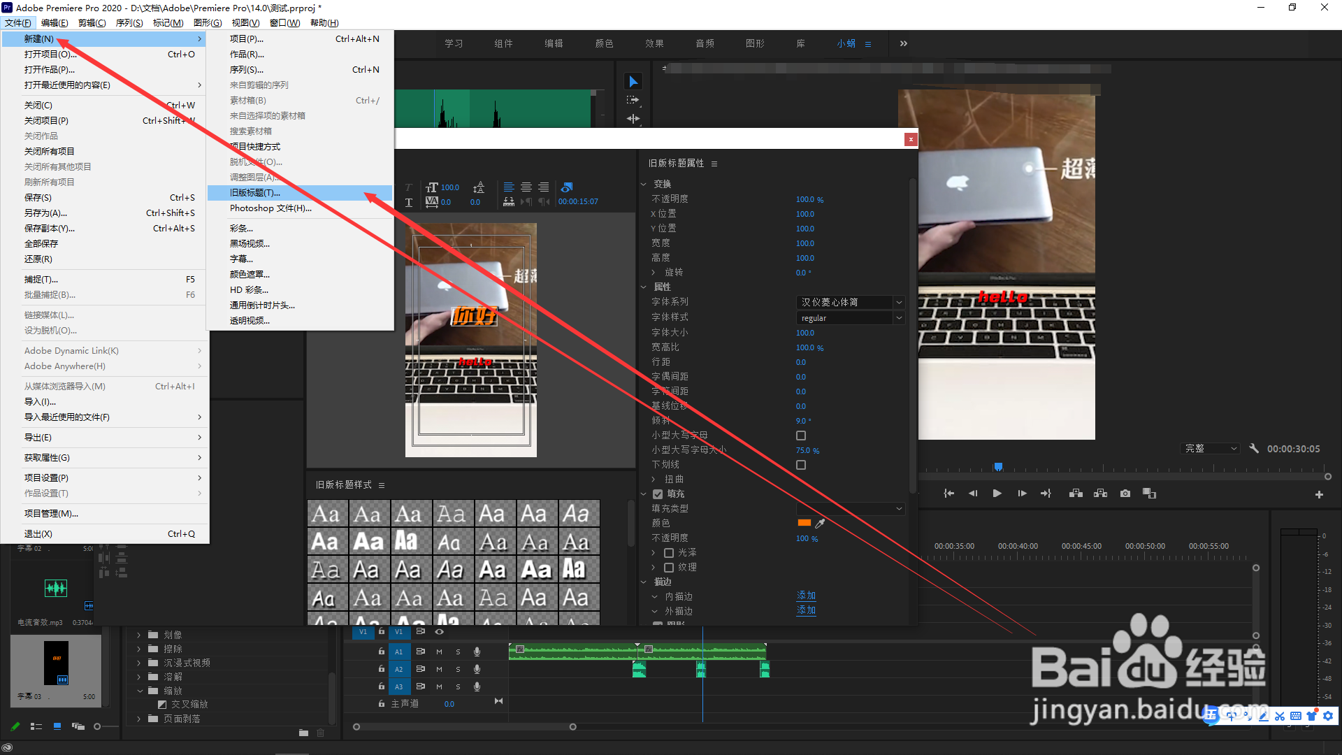Toggle Show Background Video in title editor
Image resolution: width=1342 pixels, height=755 pixels.
[x=567, y=187]
